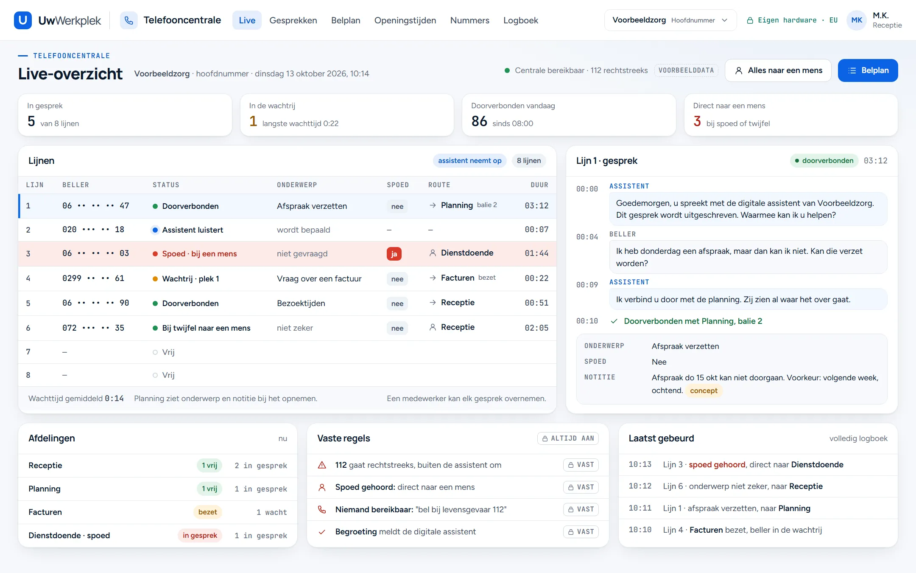Open the Voorbeeldzorg Hoofdnummer dropdown
Viewport: 916px width, 573px height.
670,20
